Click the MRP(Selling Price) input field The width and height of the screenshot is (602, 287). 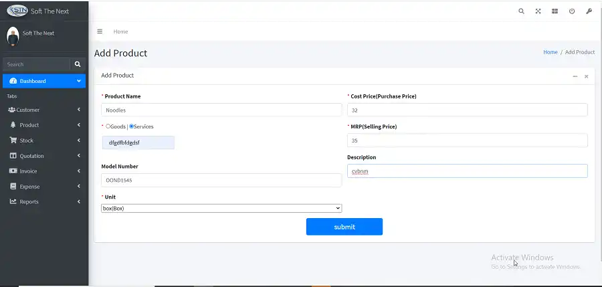[x=468, y=140]
